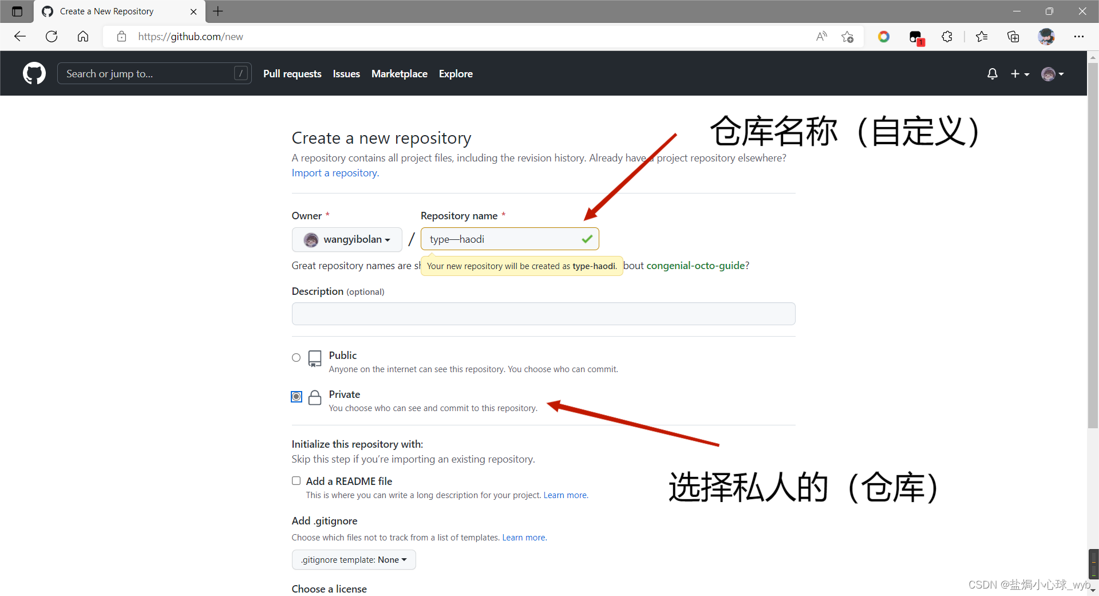Click the page vertical scrollbar thumb
The width and height of the screenshot is (1099, 596).
pos(1093,246)
